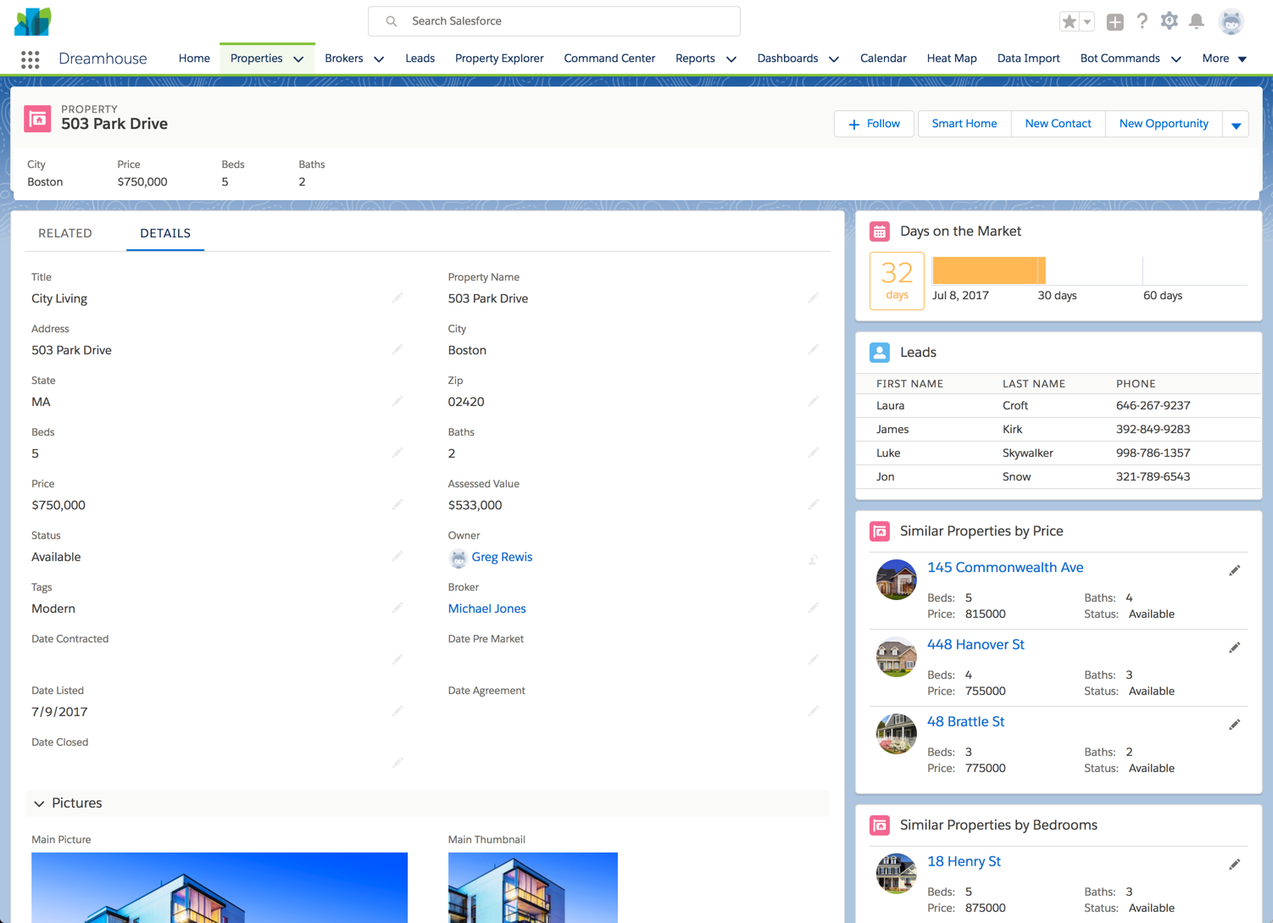Click the user avatar profile icon
Viewport: 1273px width, 923px height.
pos(1231,21)
